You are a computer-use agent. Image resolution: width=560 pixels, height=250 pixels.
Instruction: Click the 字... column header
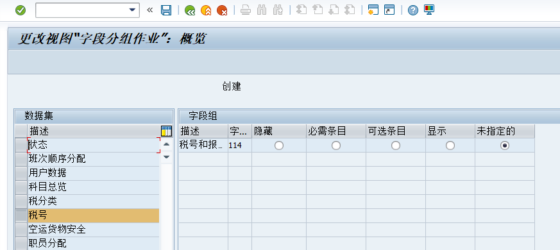240,131
